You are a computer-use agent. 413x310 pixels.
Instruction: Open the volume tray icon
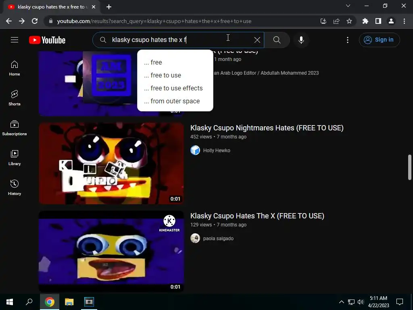coord(361,302)
